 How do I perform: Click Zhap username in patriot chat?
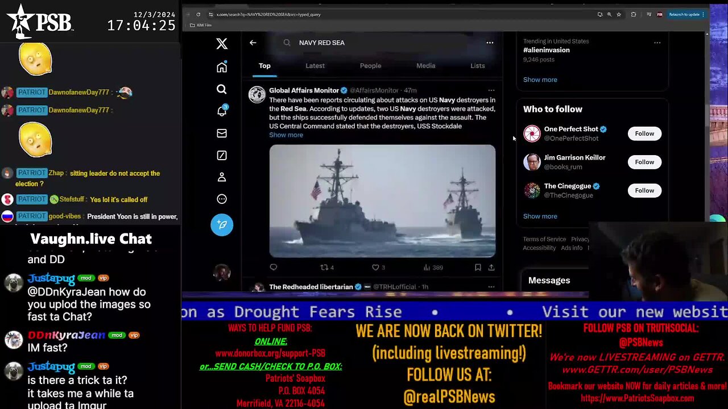(56, 173)
